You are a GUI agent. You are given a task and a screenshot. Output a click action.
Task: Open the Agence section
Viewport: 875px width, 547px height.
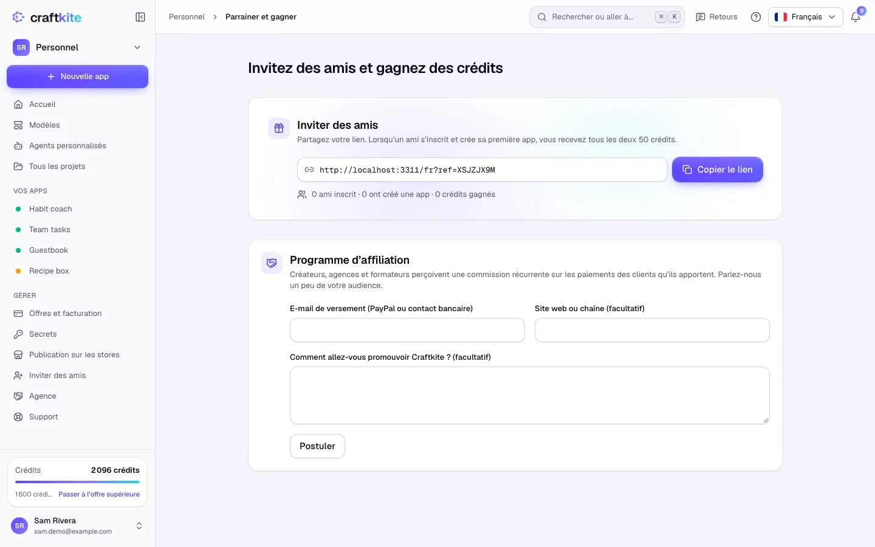pyautogui.click(x=78, y=396)
